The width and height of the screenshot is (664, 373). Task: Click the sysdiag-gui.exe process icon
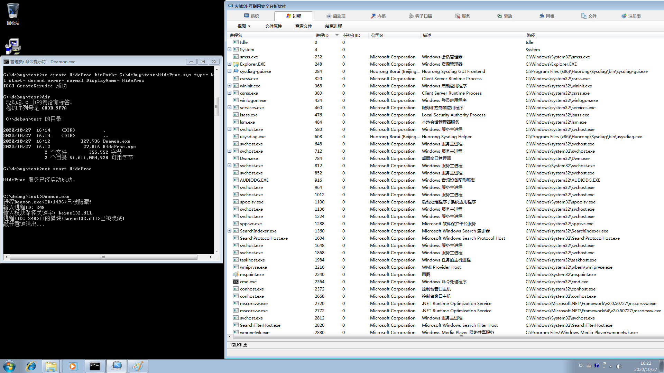pos(236,71)
